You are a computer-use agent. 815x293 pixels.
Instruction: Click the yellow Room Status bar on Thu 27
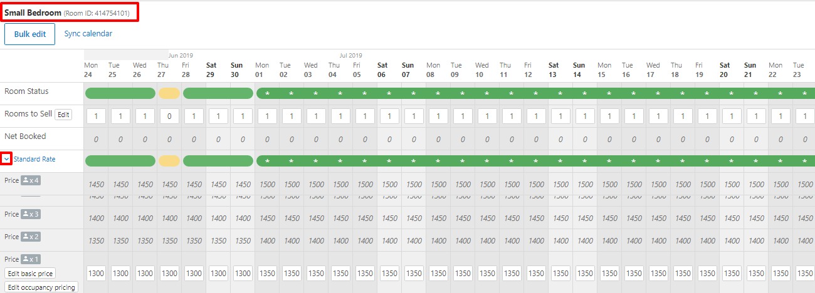pyautogui.click(x=169, y=93)
